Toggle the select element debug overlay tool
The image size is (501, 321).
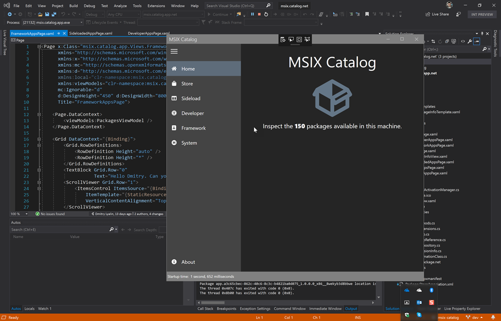pyautogui.click(x=291, y=39)
